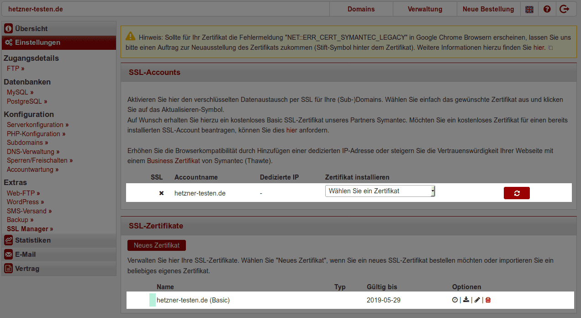581x318 pixels.
Task: Open Accountwartung link
Action: [33, 170]
